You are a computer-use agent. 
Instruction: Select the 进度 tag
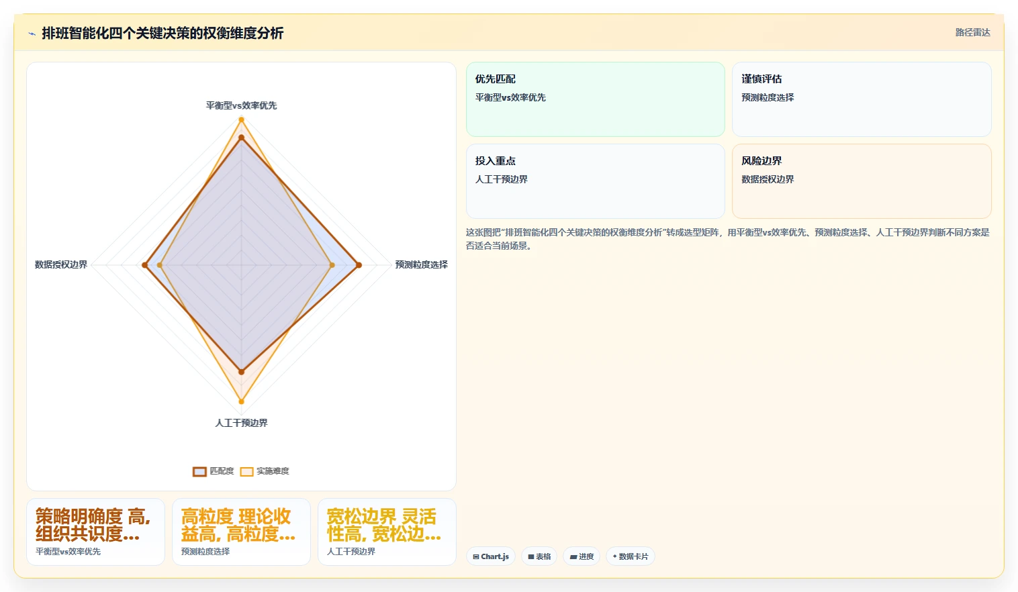(582, 556)
